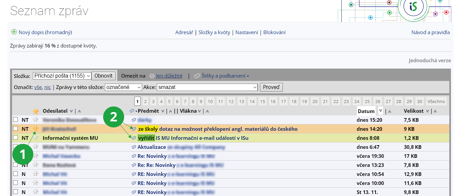Tick the checkbox for the 15:20 message
Image resolution: width=456 pixels, height=196 pixels.
tap(15, 119)
